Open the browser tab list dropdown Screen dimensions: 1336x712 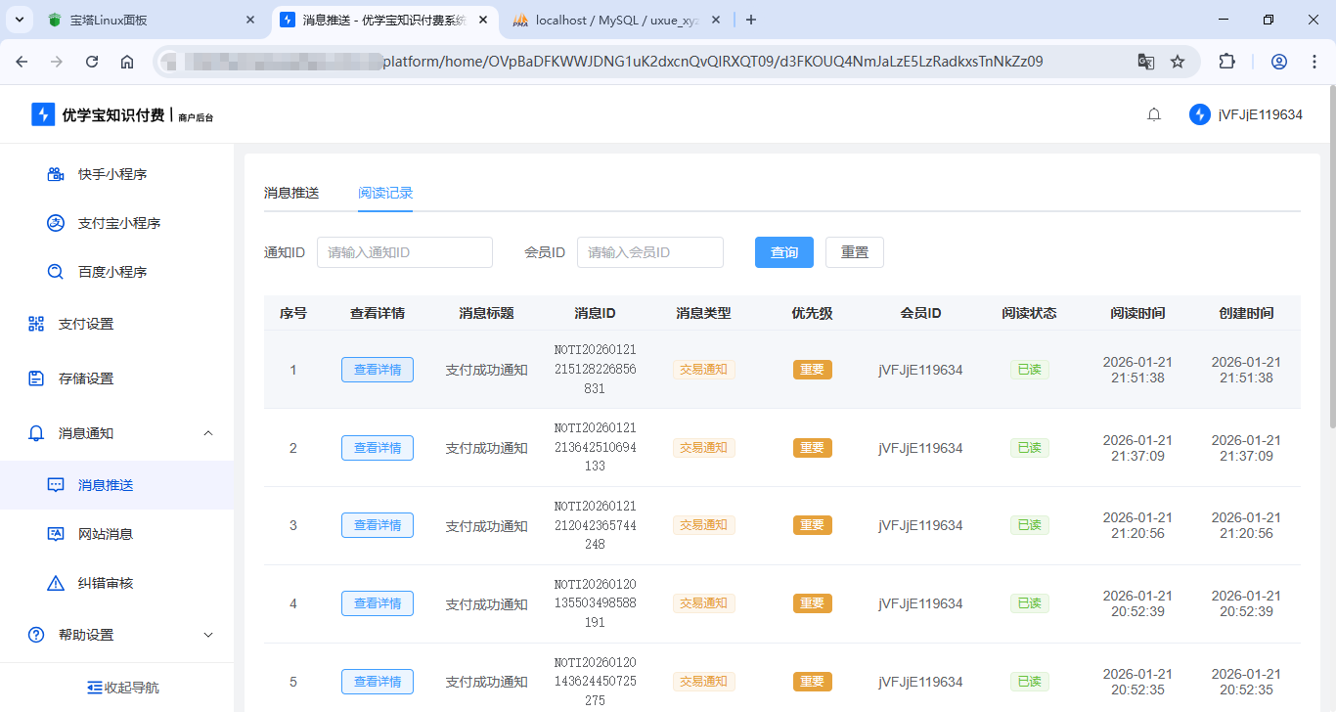click(x=19, y=20)
